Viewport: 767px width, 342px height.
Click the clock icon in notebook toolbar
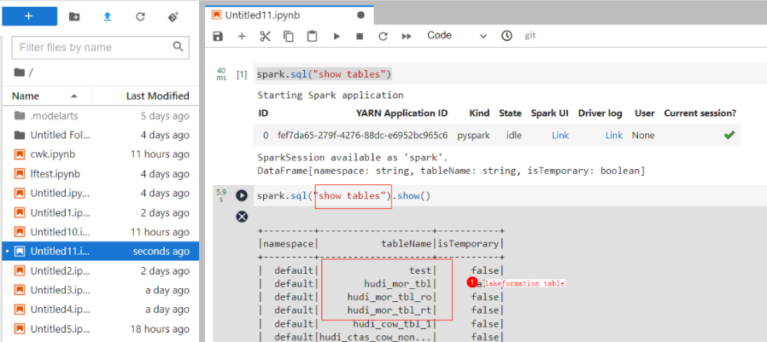506,36
